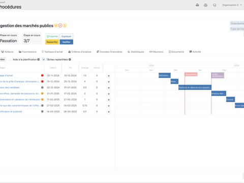244x183 pixels.
Task: Open the '...tification et publicité' step link
Action: pos(11,111)
